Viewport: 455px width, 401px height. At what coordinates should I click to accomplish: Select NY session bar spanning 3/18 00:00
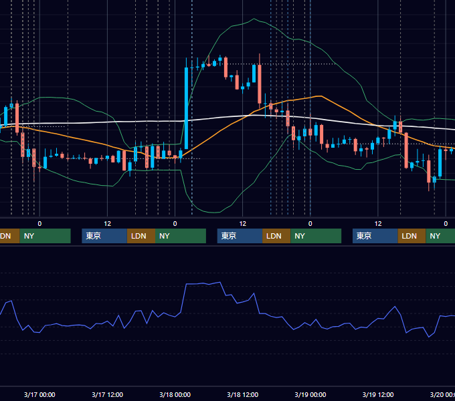[181, 236]
